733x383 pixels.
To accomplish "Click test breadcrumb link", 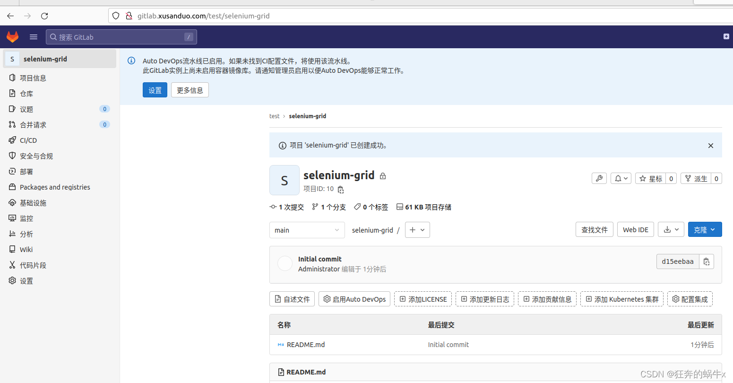I will 275,116.
